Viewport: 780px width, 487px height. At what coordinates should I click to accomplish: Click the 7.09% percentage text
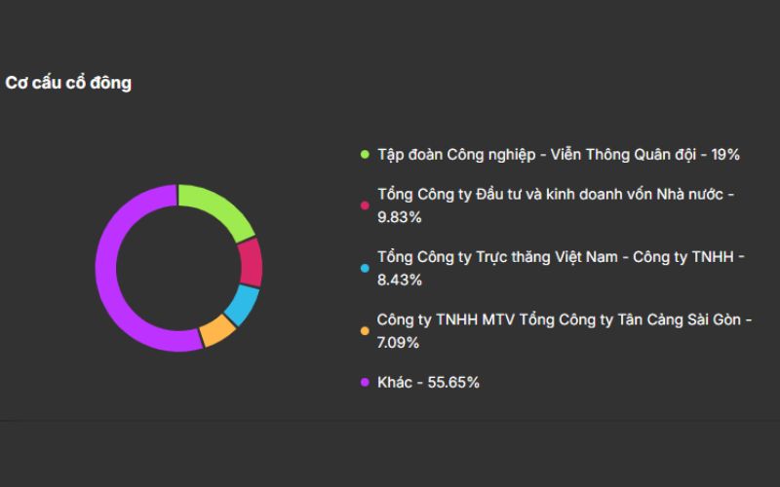click(399, 342)
